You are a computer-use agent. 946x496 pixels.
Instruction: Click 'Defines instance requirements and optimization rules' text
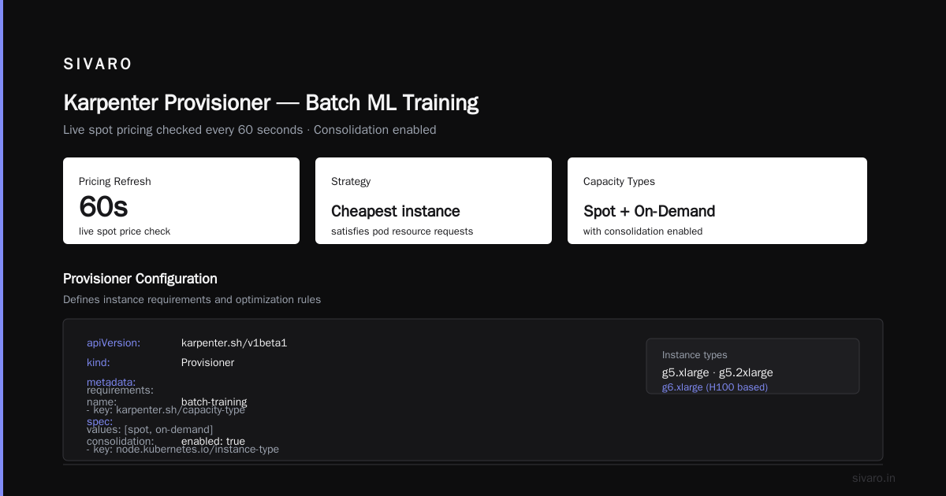pos(192,300)
